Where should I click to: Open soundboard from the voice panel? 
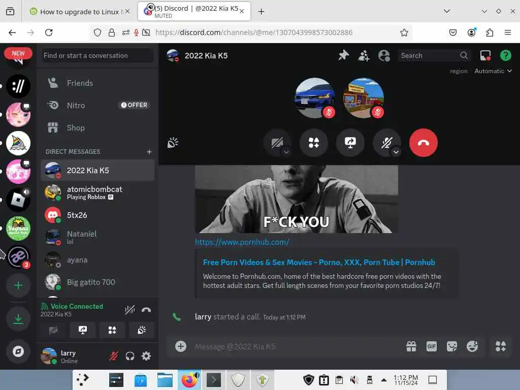[x=142, y=330]
